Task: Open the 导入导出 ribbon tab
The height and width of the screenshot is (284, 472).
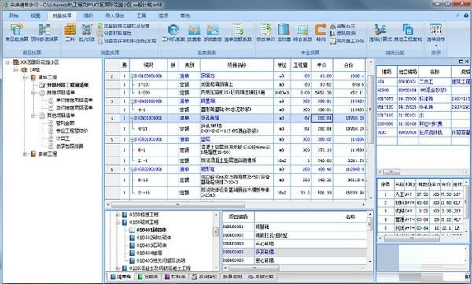Action: pyautogui.click(x=115, y=16)
